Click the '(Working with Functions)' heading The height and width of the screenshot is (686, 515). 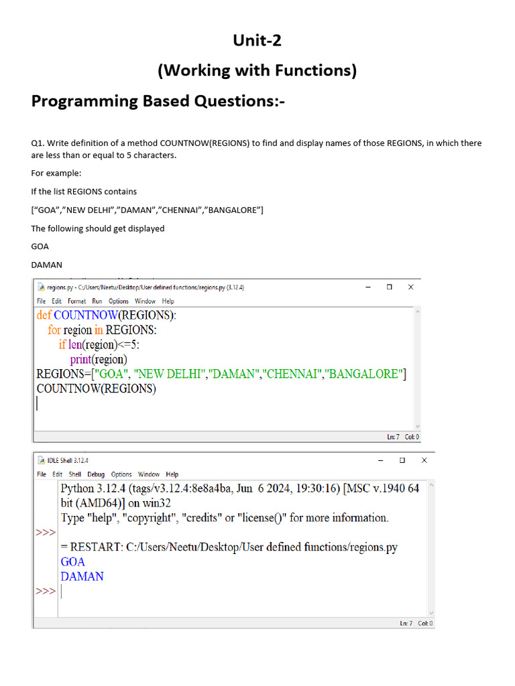click(257, 70)
